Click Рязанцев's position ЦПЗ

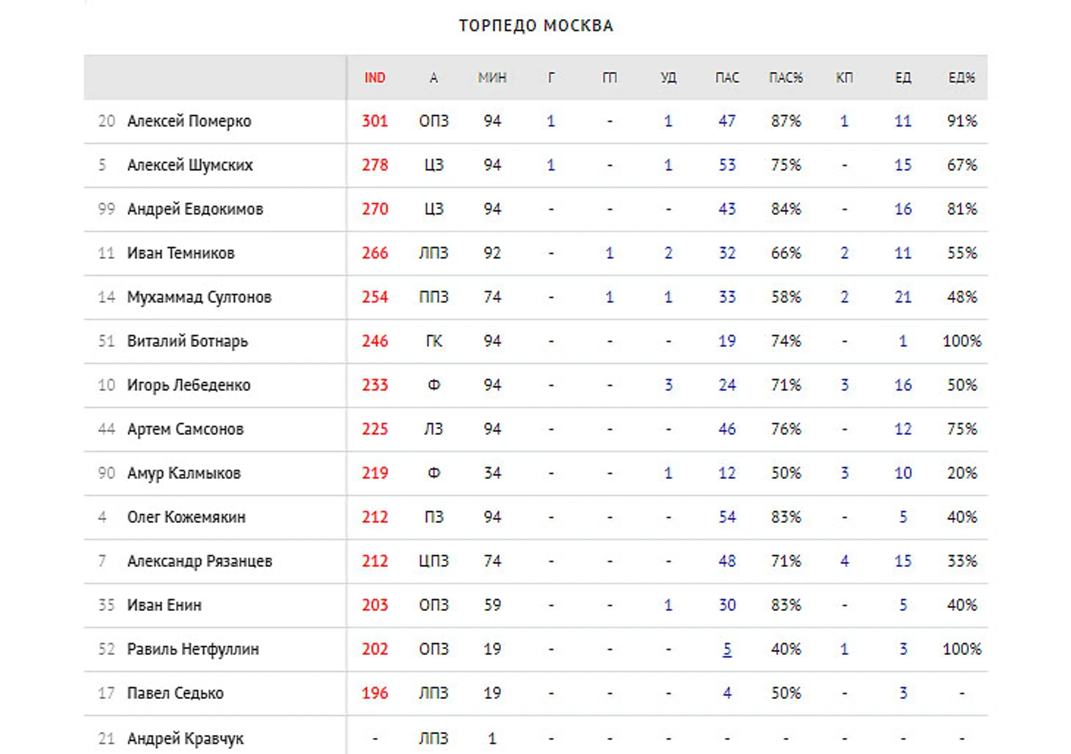tap(434, 561)
